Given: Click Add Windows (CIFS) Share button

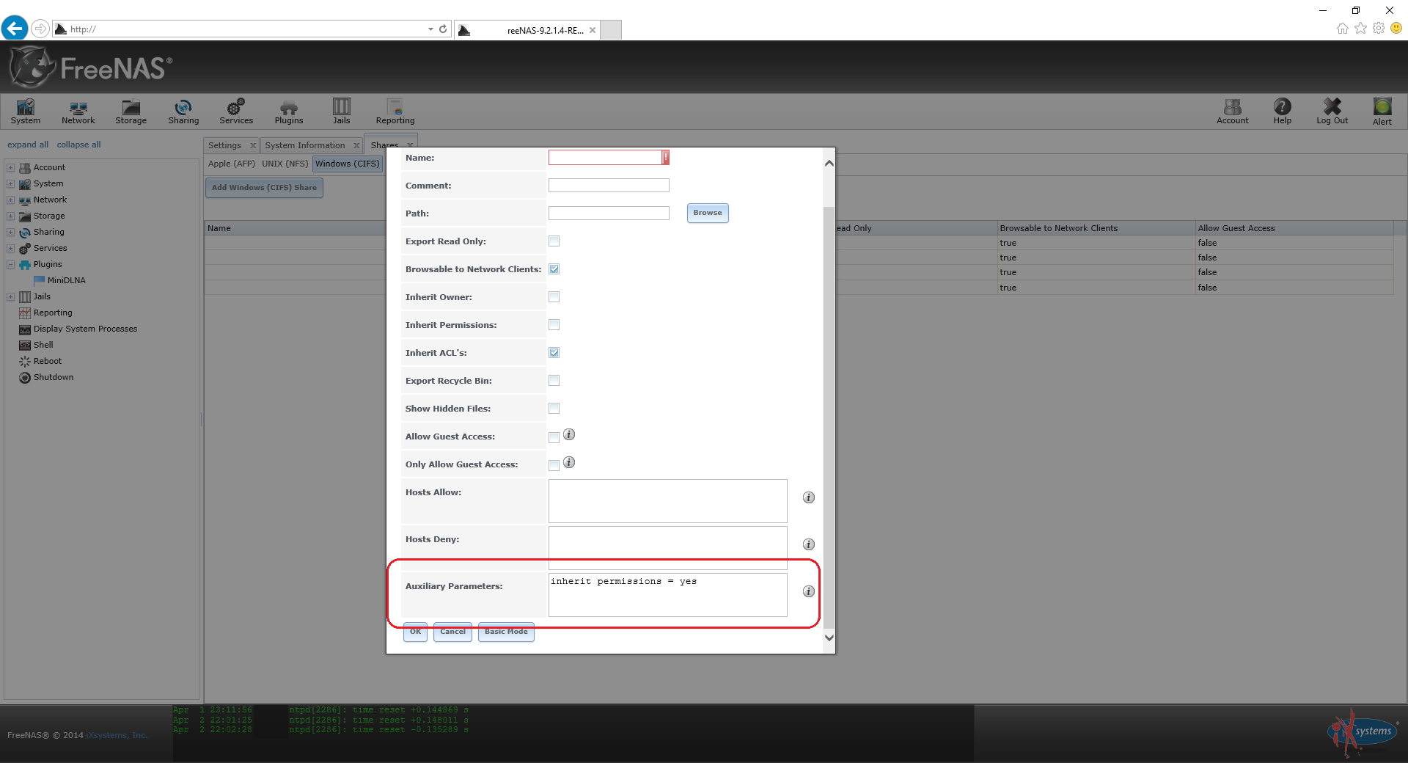Looking at the screenshot, I should (x=264, y=188).
